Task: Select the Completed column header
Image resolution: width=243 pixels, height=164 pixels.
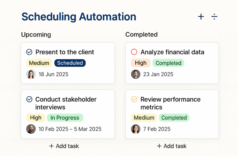Action: [141, 35]
